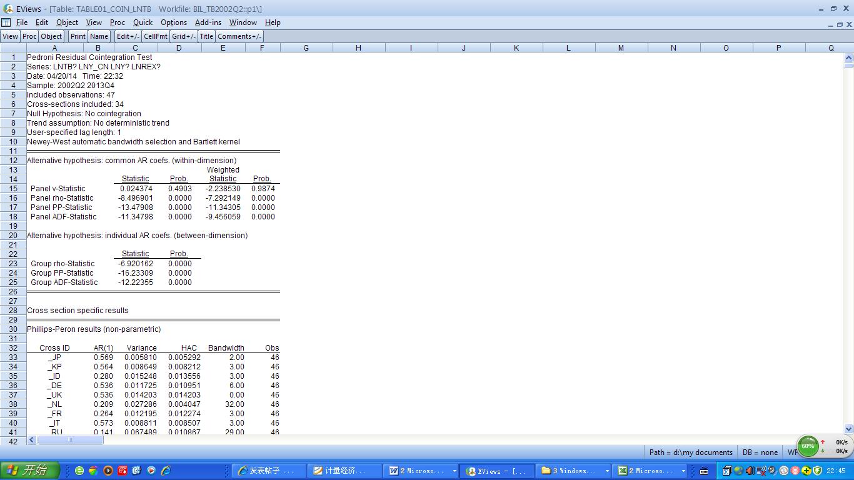Screen dimensions: 854x480
Task: Click the Proc toolbar button
Action: pyautogui.click(x=29, y=36)
